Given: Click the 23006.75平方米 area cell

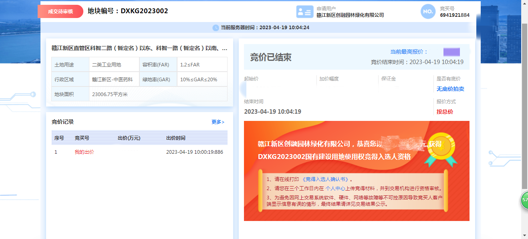Looking at the screenshot, I should pos(158,94).
